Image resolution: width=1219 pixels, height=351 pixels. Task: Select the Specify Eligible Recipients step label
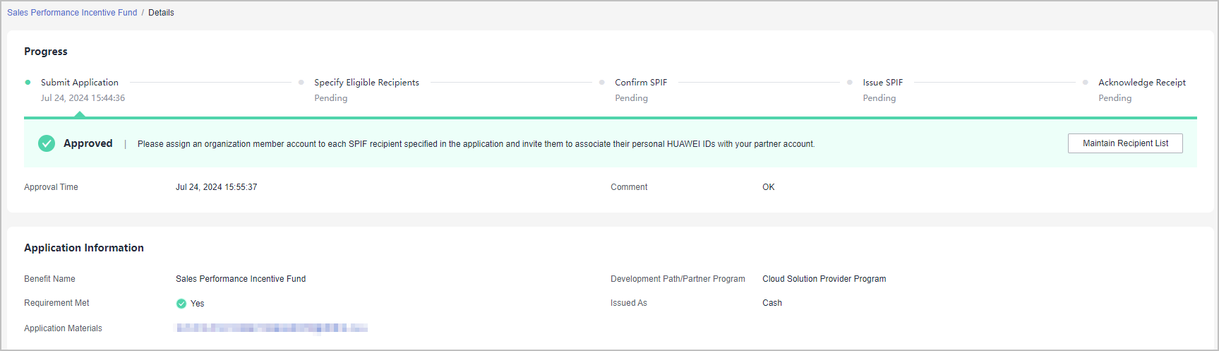tap(366, 83)
